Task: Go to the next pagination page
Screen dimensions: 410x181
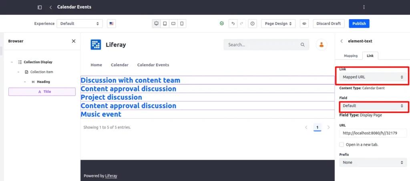Action: pos(329,127)
